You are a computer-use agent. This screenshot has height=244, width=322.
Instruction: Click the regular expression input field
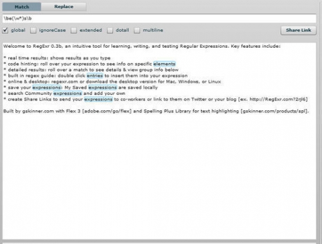159,19
